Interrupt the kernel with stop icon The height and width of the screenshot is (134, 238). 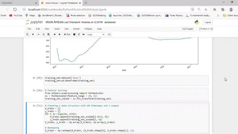point(74,35)
